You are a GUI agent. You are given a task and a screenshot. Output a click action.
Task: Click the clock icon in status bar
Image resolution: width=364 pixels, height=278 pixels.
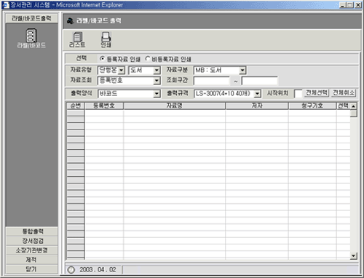tap(71, 270)
